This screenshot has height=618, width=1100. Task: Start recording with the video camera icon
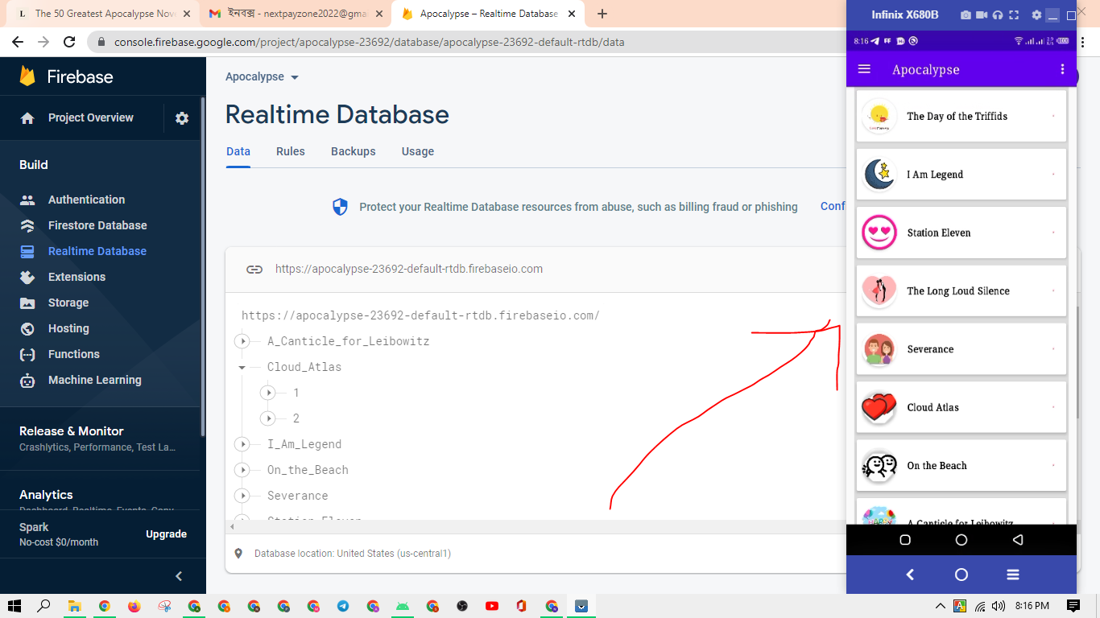[x=982, y=15]
